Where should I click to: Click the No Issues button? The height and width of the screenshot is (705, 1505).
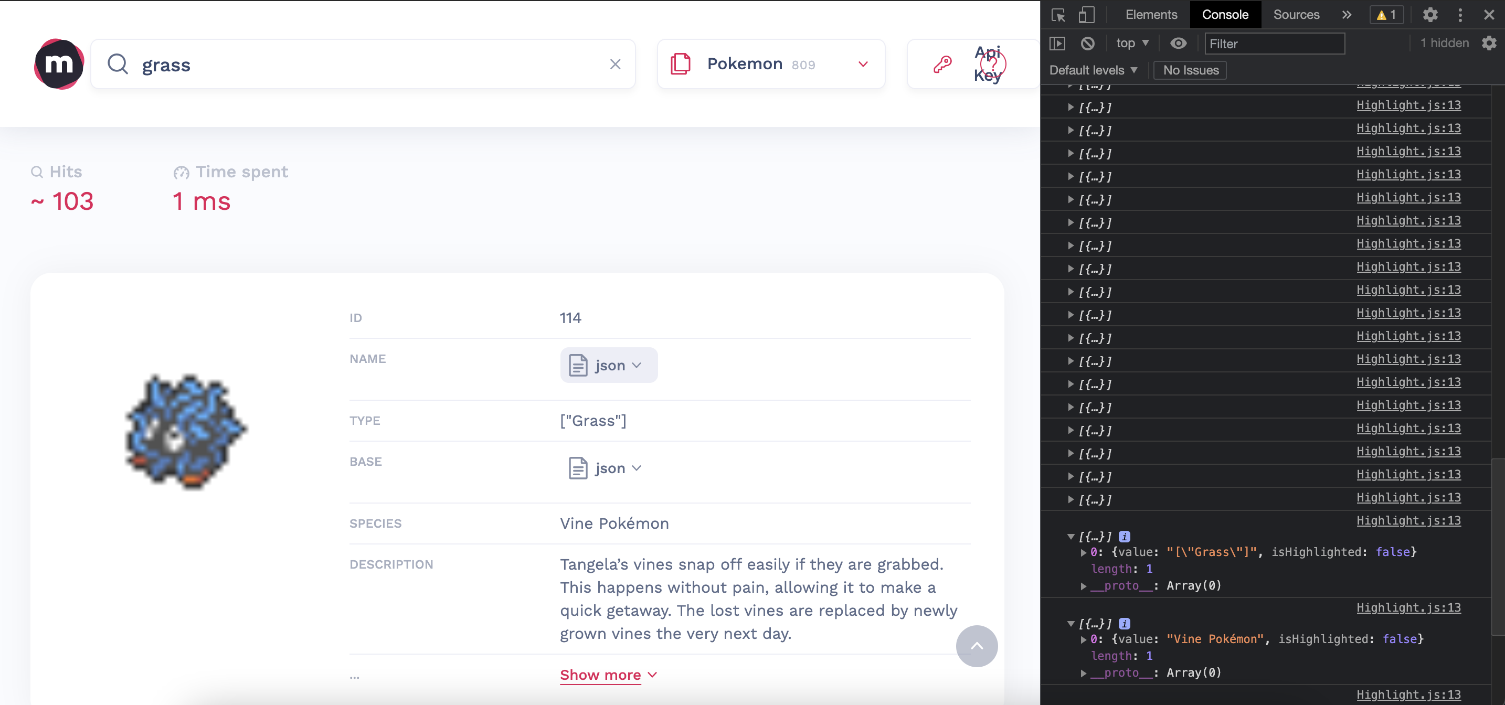pos(1190,70)
